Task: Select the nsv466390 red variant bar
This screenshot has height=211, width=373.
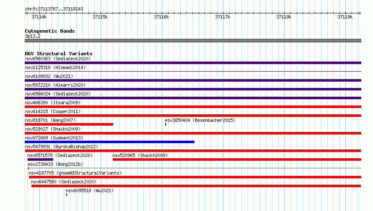Action: point(193,107)
